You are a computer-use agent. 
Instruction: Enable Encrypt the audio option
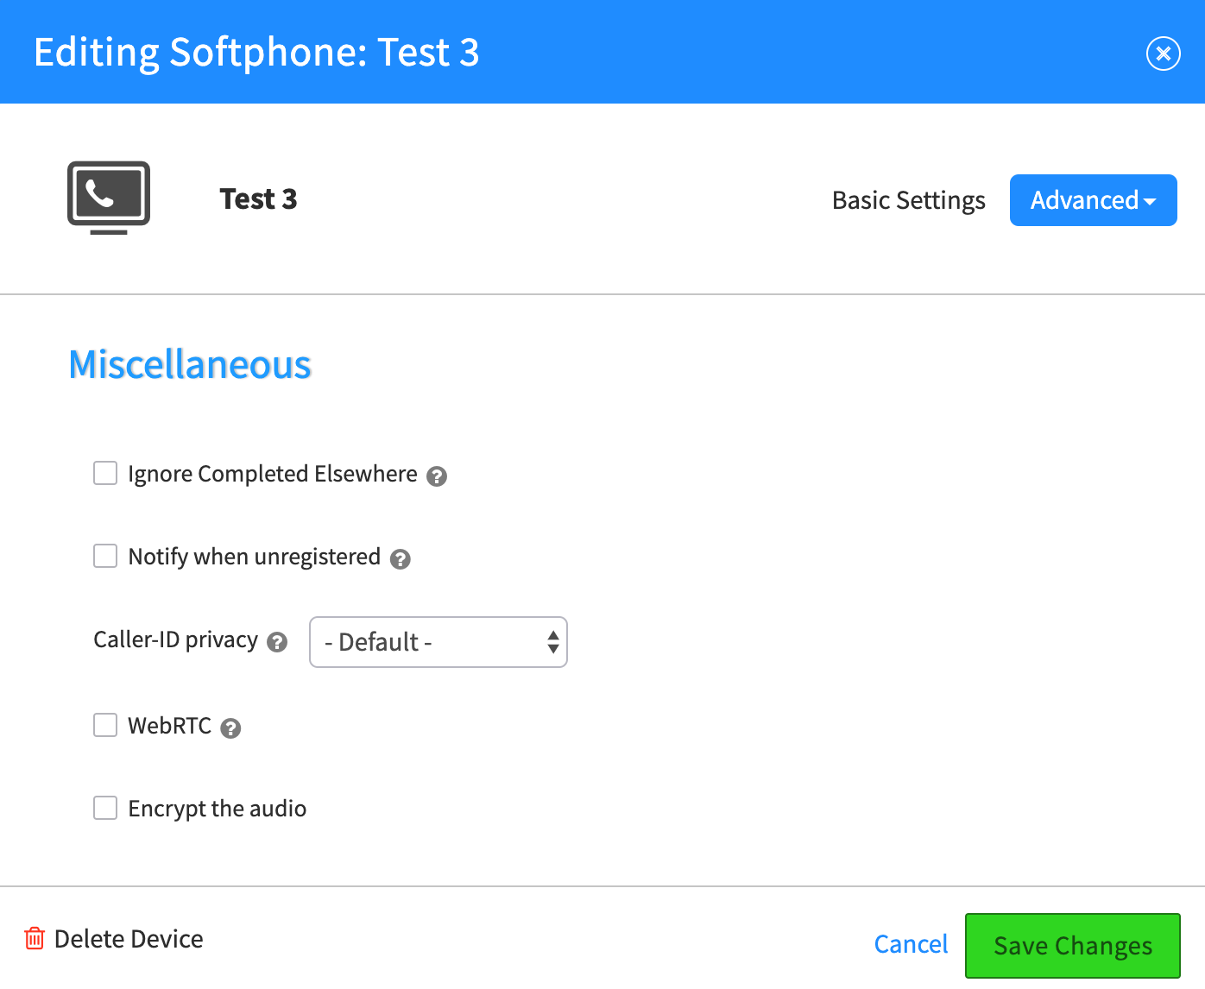click(x=105, y=808)
